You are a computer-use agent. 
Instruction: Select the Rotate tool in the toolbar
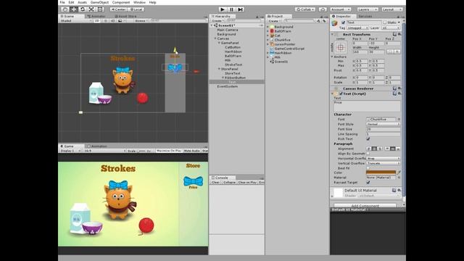click(83, 9)
